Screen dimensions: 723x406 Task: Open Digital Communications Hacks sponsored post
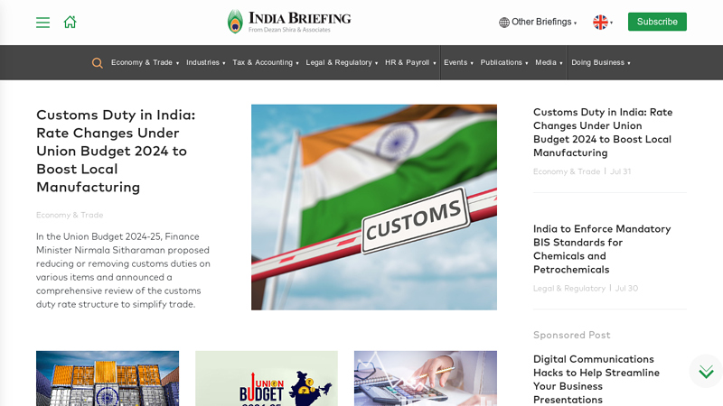[x=596, y=379]
